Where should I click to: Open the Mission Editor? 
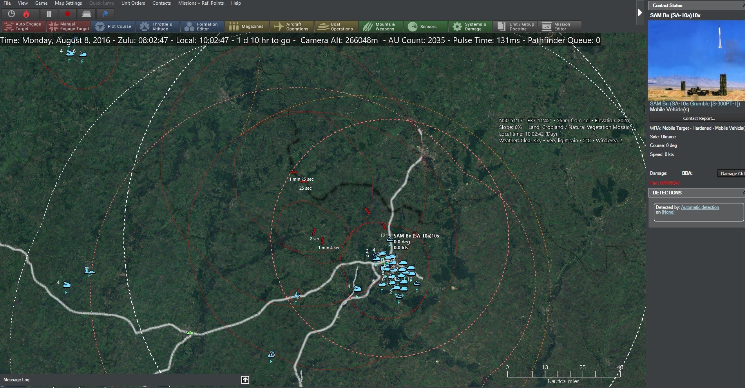pos(559,26)
